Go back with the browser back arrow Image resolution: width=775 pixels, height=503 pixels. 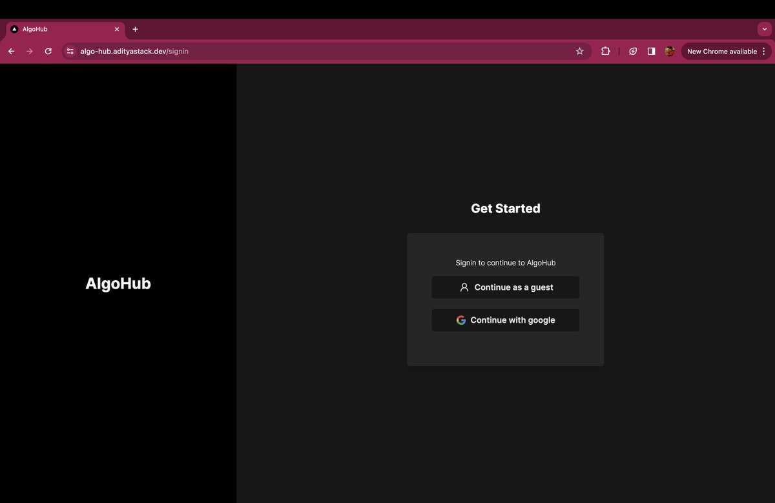(12, 51)
